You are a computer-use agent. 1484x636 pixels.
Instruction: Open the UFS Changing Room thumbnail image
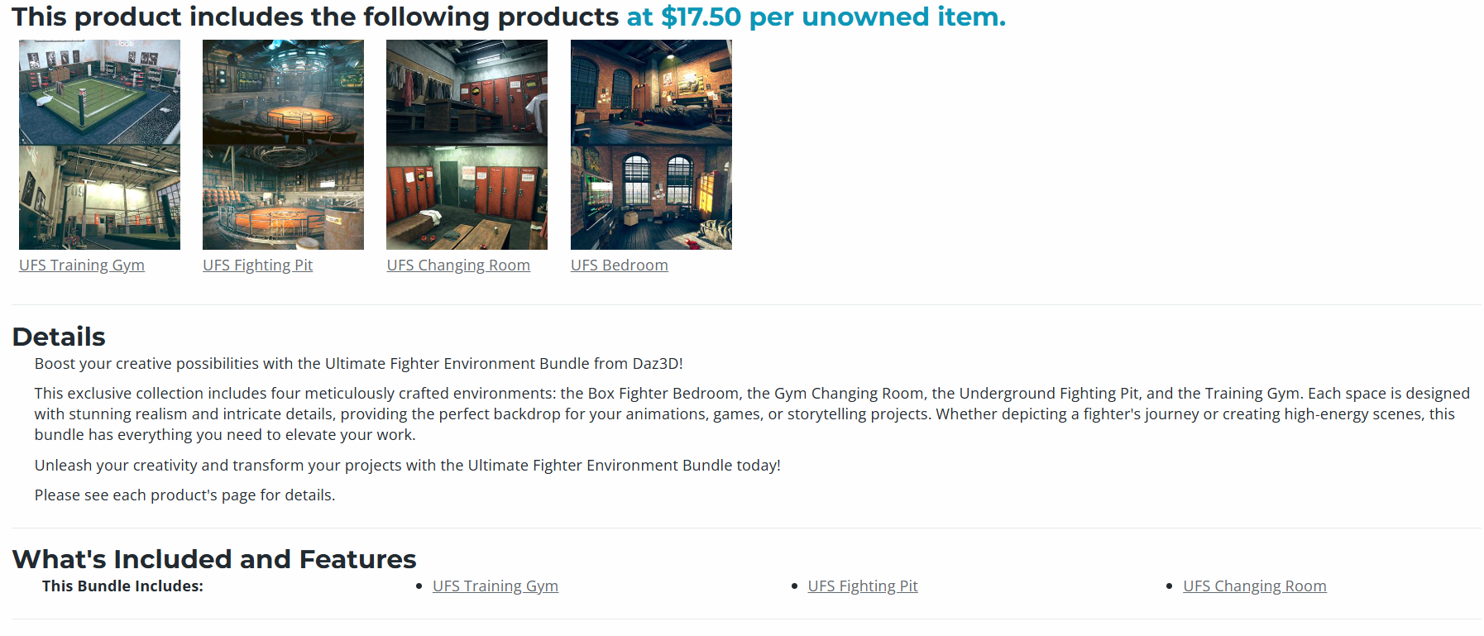467,145
